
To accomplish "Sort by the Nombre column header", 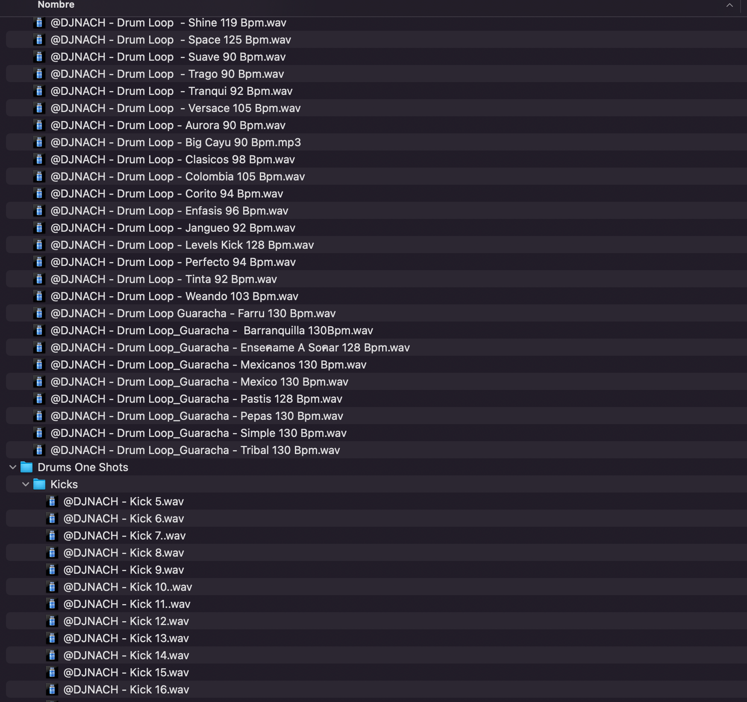I will click(56, 5).
